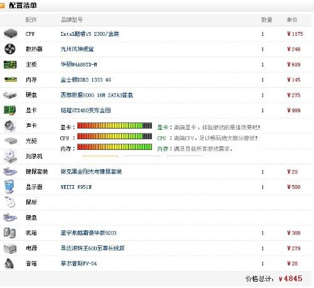Screen dimensions: 314x288
Task: Click the 键鼠套装 category label
Action: pos(36,172)
